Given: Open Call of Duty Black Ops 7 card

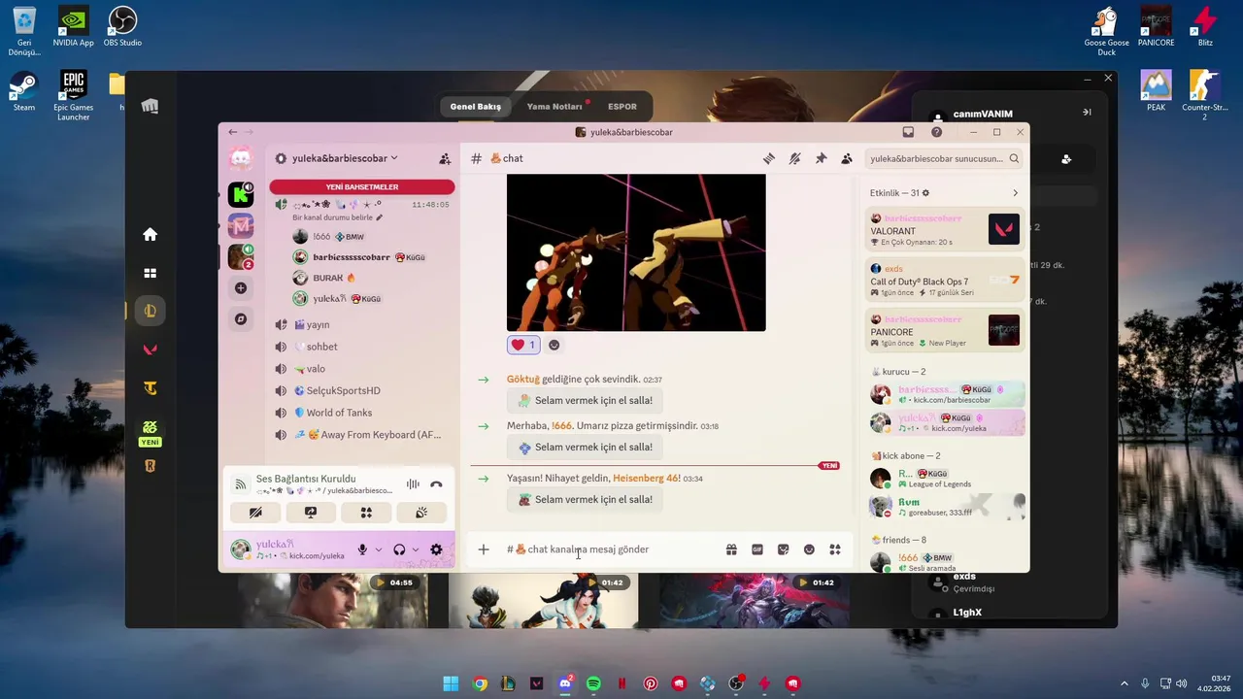Looking at the screenshot, I should pyautogui.click(x=945, y=281).
